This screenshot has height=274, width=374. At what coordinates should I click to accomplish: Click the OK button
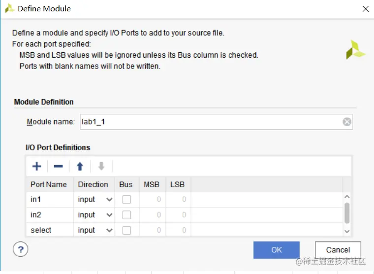click(277, 250)
